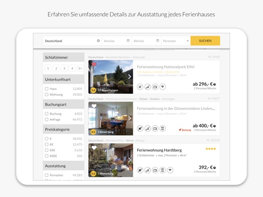263x197 pixels.
Task: Click price info icon beside ab 296,- €
Action: (x=214, y=84)
